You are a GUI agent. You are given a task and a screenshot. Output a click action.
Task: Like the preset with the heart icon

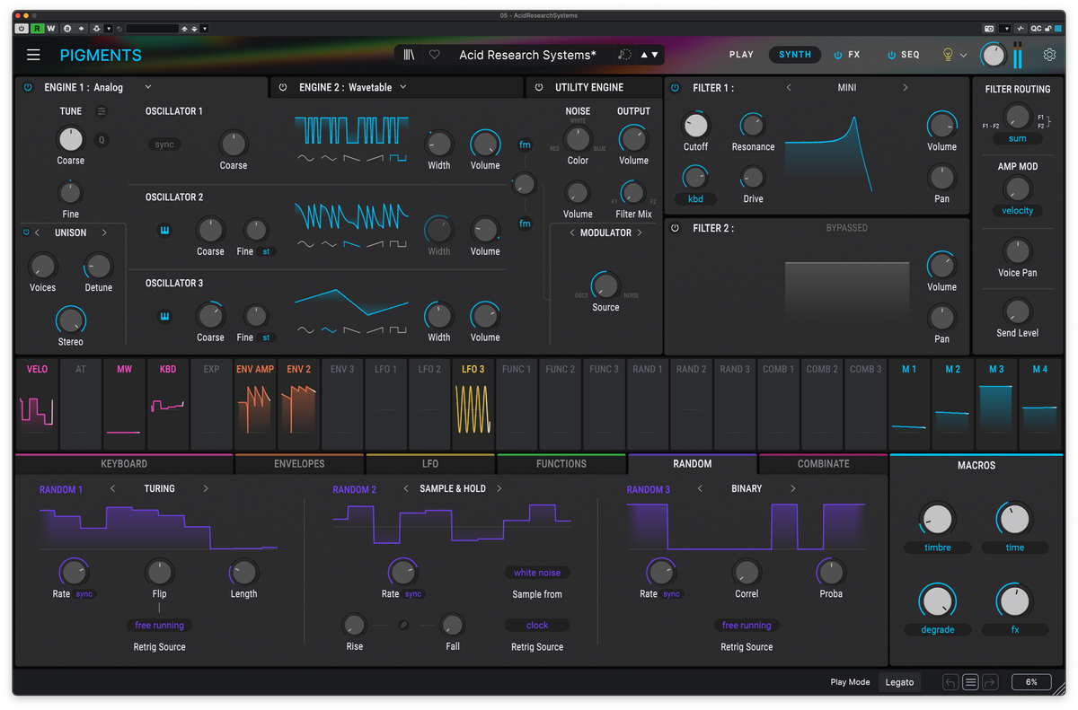coord(435,55)
